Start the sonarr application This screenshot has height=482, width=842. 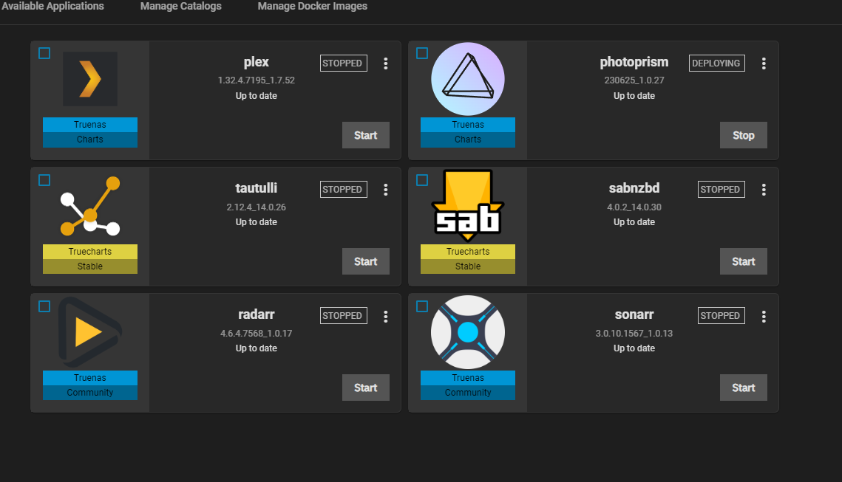(743, 388)
